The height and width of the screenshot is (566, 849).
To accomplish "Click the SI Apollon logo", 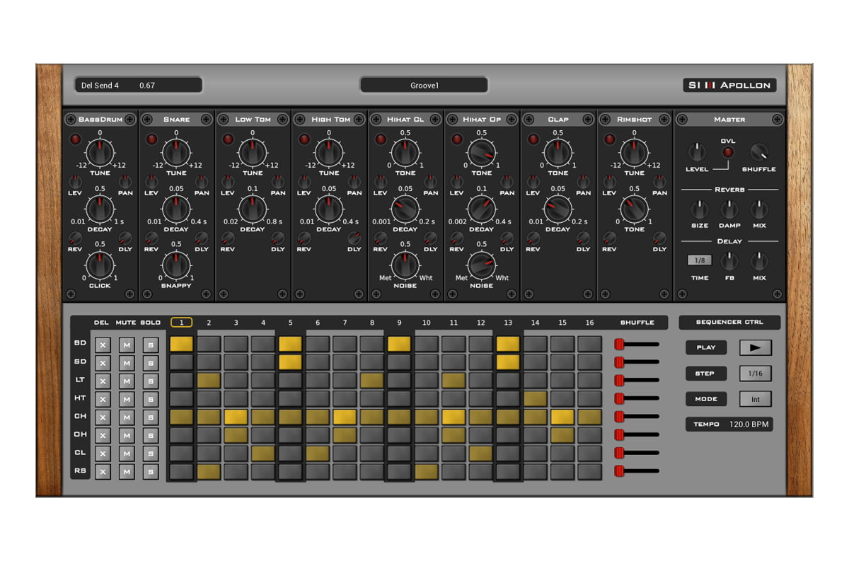I will click(729, 85).
